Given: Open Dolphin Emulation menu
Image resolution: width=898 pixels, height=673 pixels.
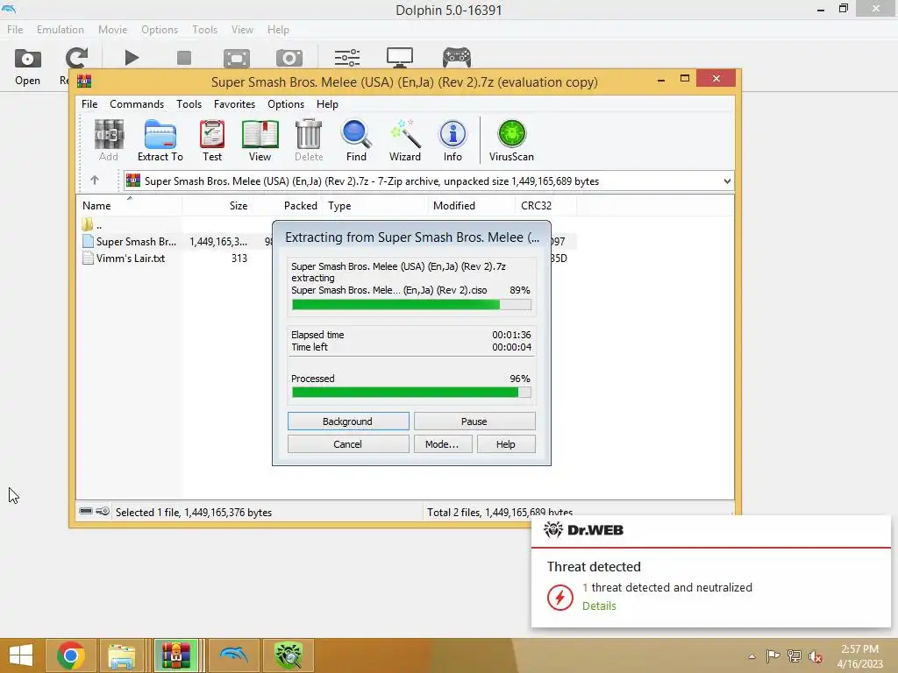Looking at the screenshot, I should tap(61, 30).
